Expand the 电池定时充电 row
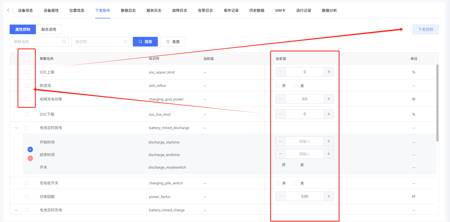450x222 pixels. [16, 210]
